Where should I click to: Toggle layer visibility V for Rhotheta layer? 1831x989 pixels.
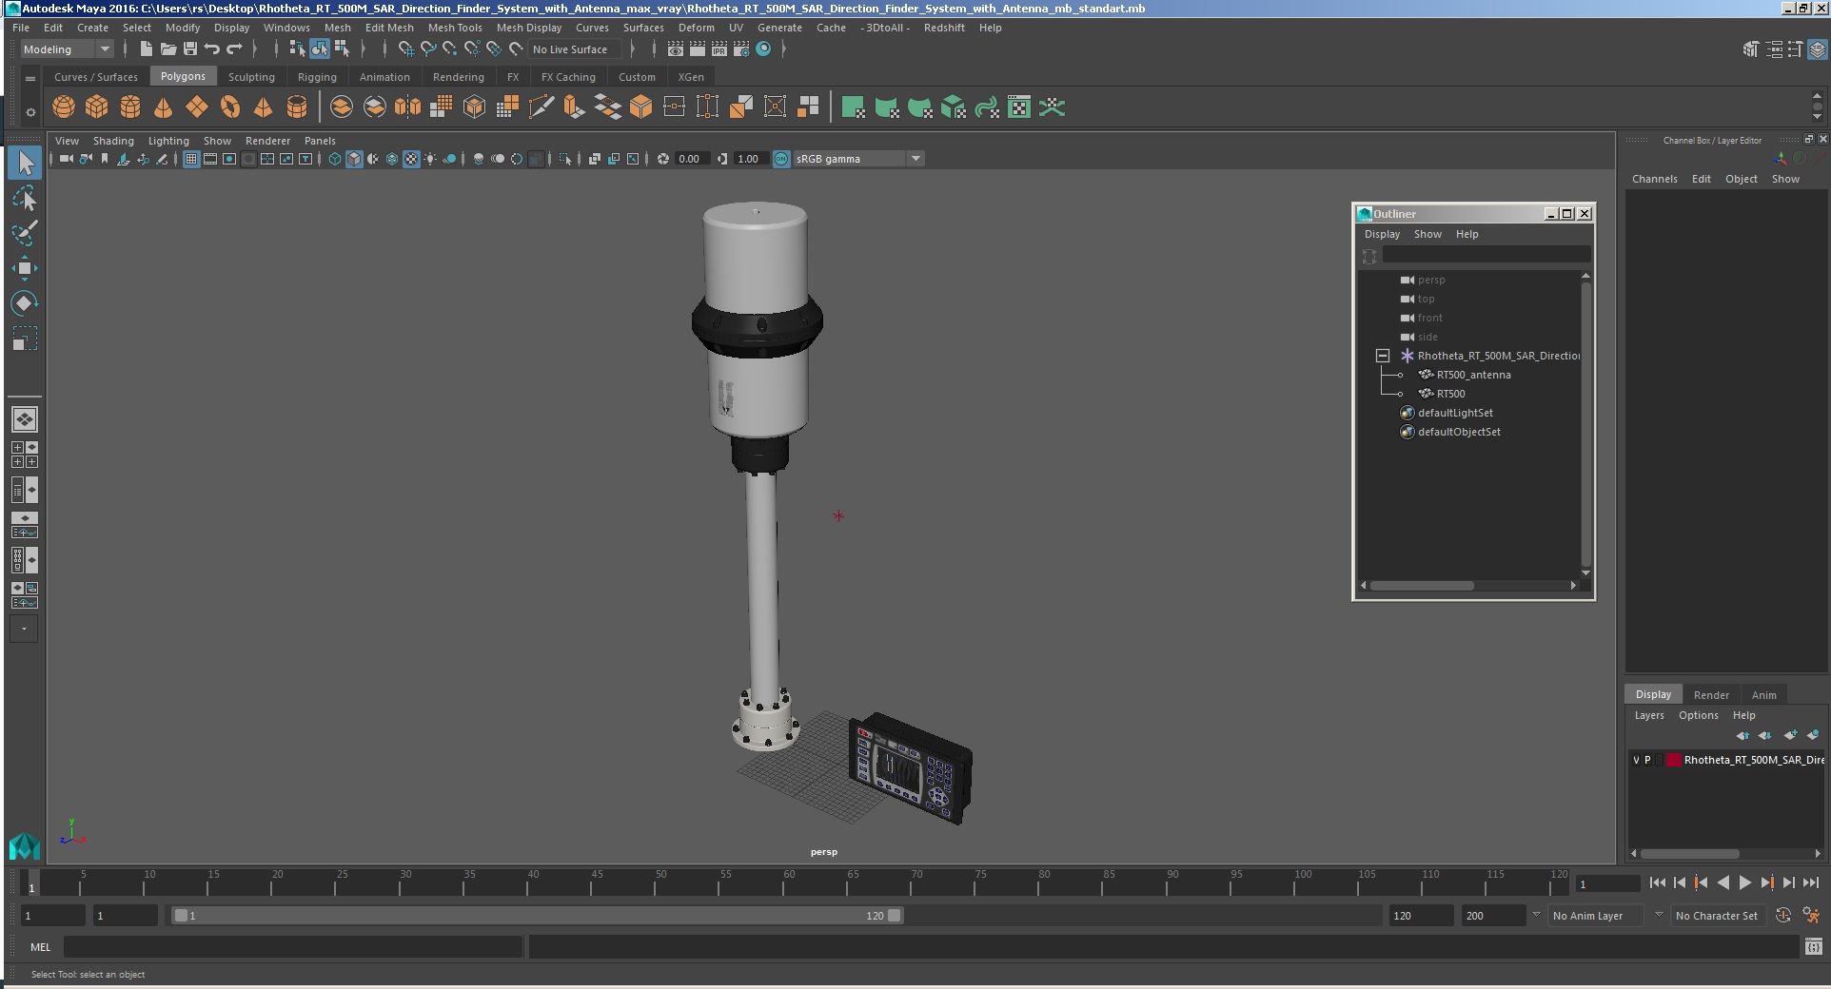click(x=1637, y=760)
